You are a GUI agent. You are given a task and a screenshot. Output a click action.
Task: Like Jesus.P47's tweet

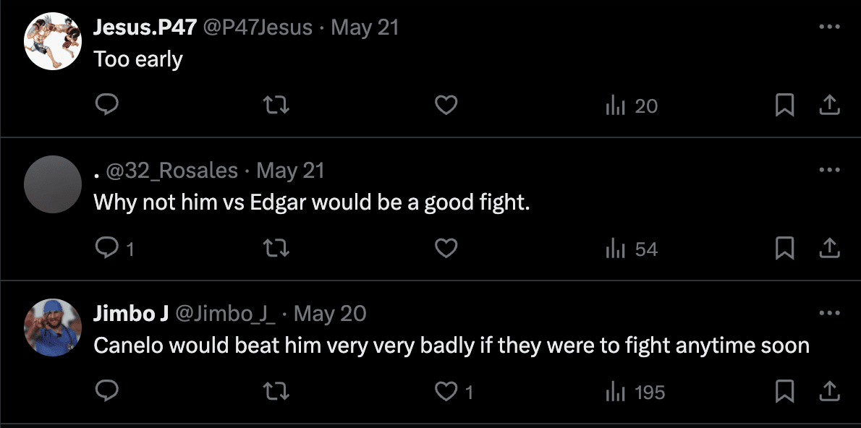coord(446,106)
